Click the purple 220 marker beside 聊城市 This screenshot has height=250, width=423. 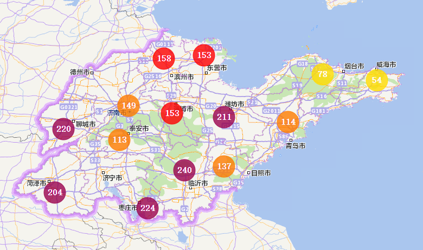pos(63,129)
